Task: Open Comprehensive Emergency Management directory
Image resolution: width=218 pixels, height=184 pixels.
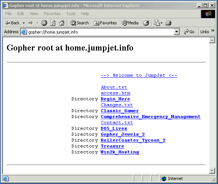Action: click(151, 117)
